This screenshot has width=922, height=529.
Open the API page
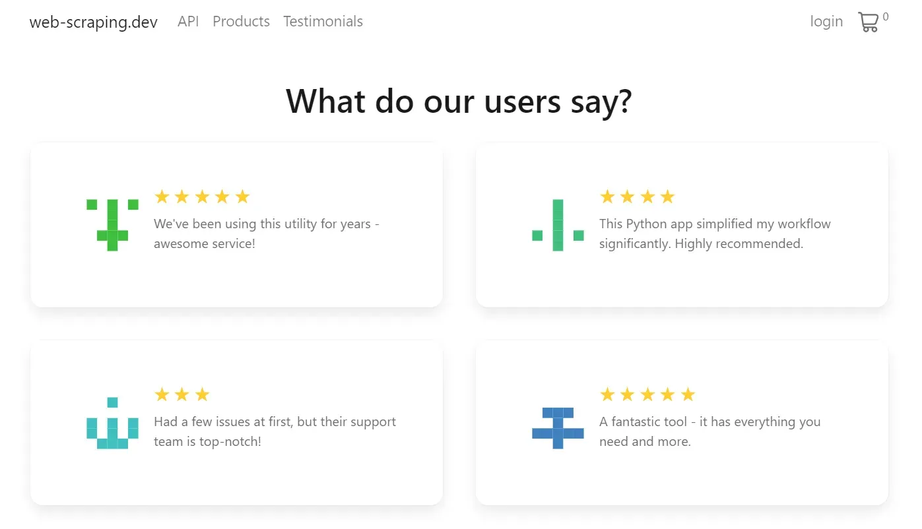click(188, 21)
